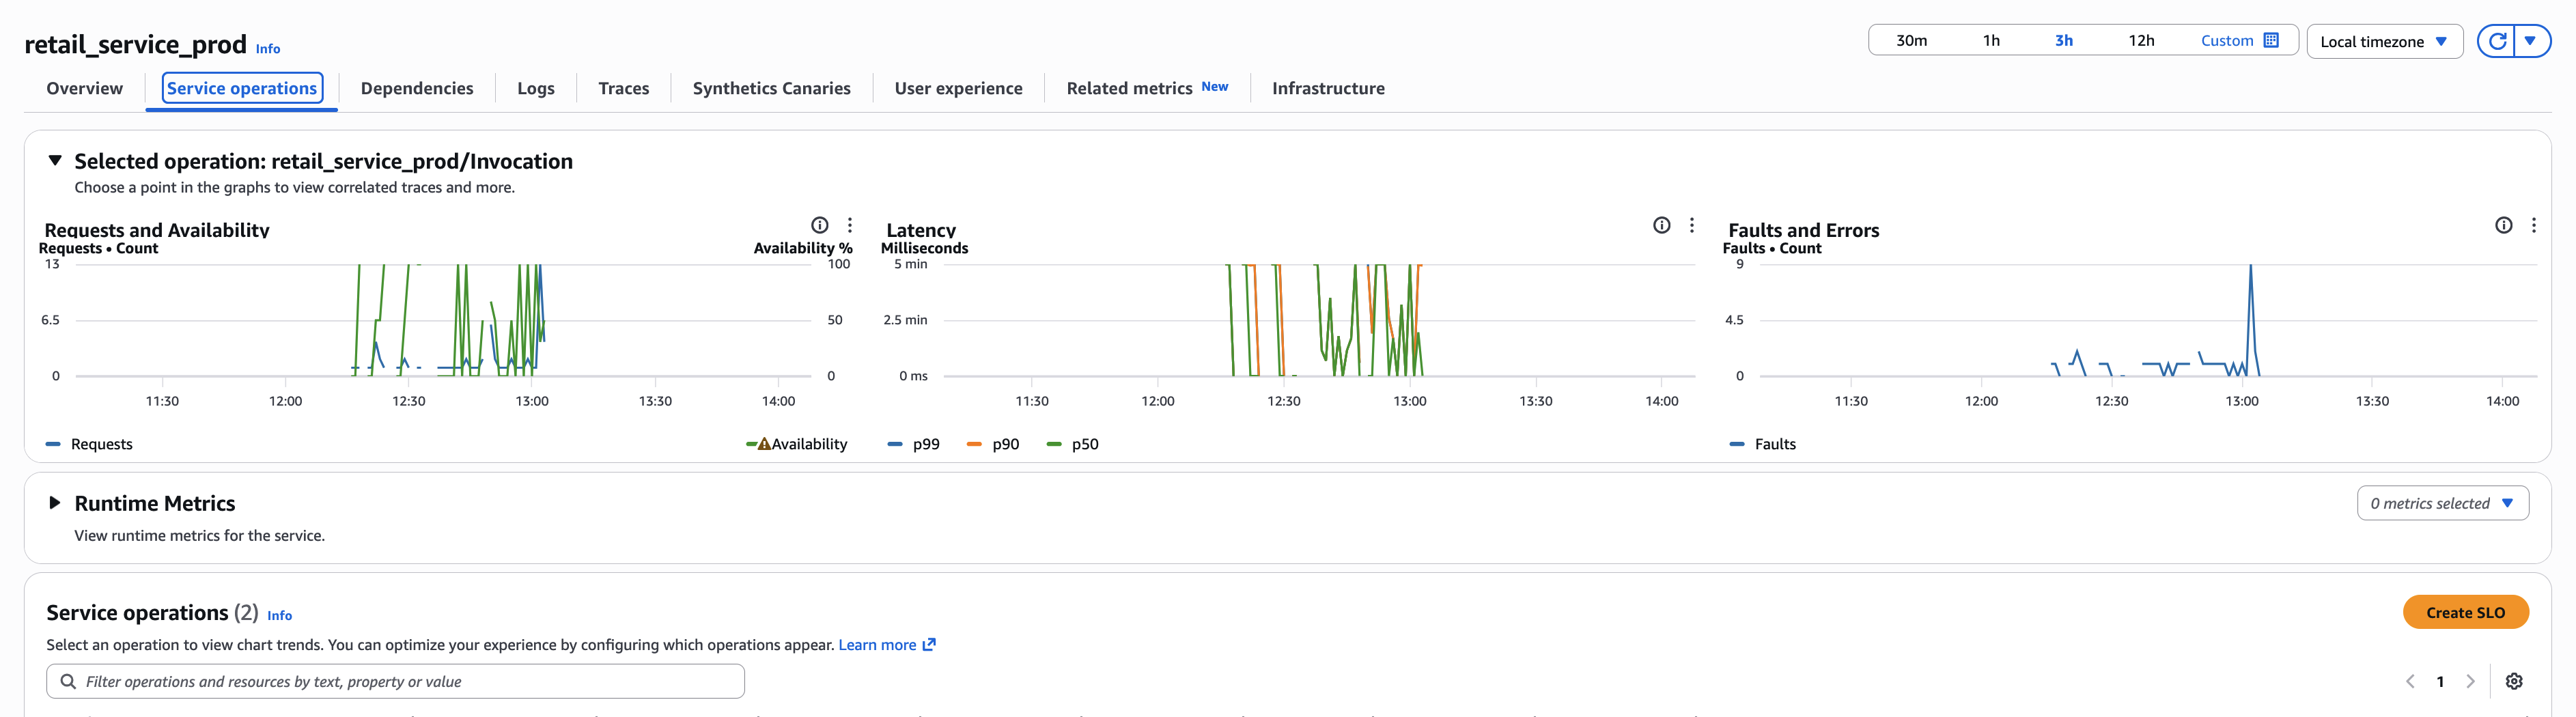Click the retail_service_prod page title
The image size is (2576, 717).
coord(135,44)
